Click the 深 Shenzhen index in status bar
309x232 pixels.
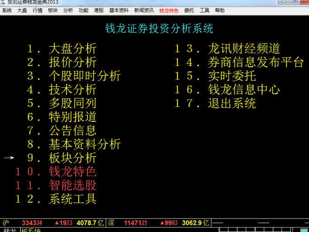(x=158, y=223)
